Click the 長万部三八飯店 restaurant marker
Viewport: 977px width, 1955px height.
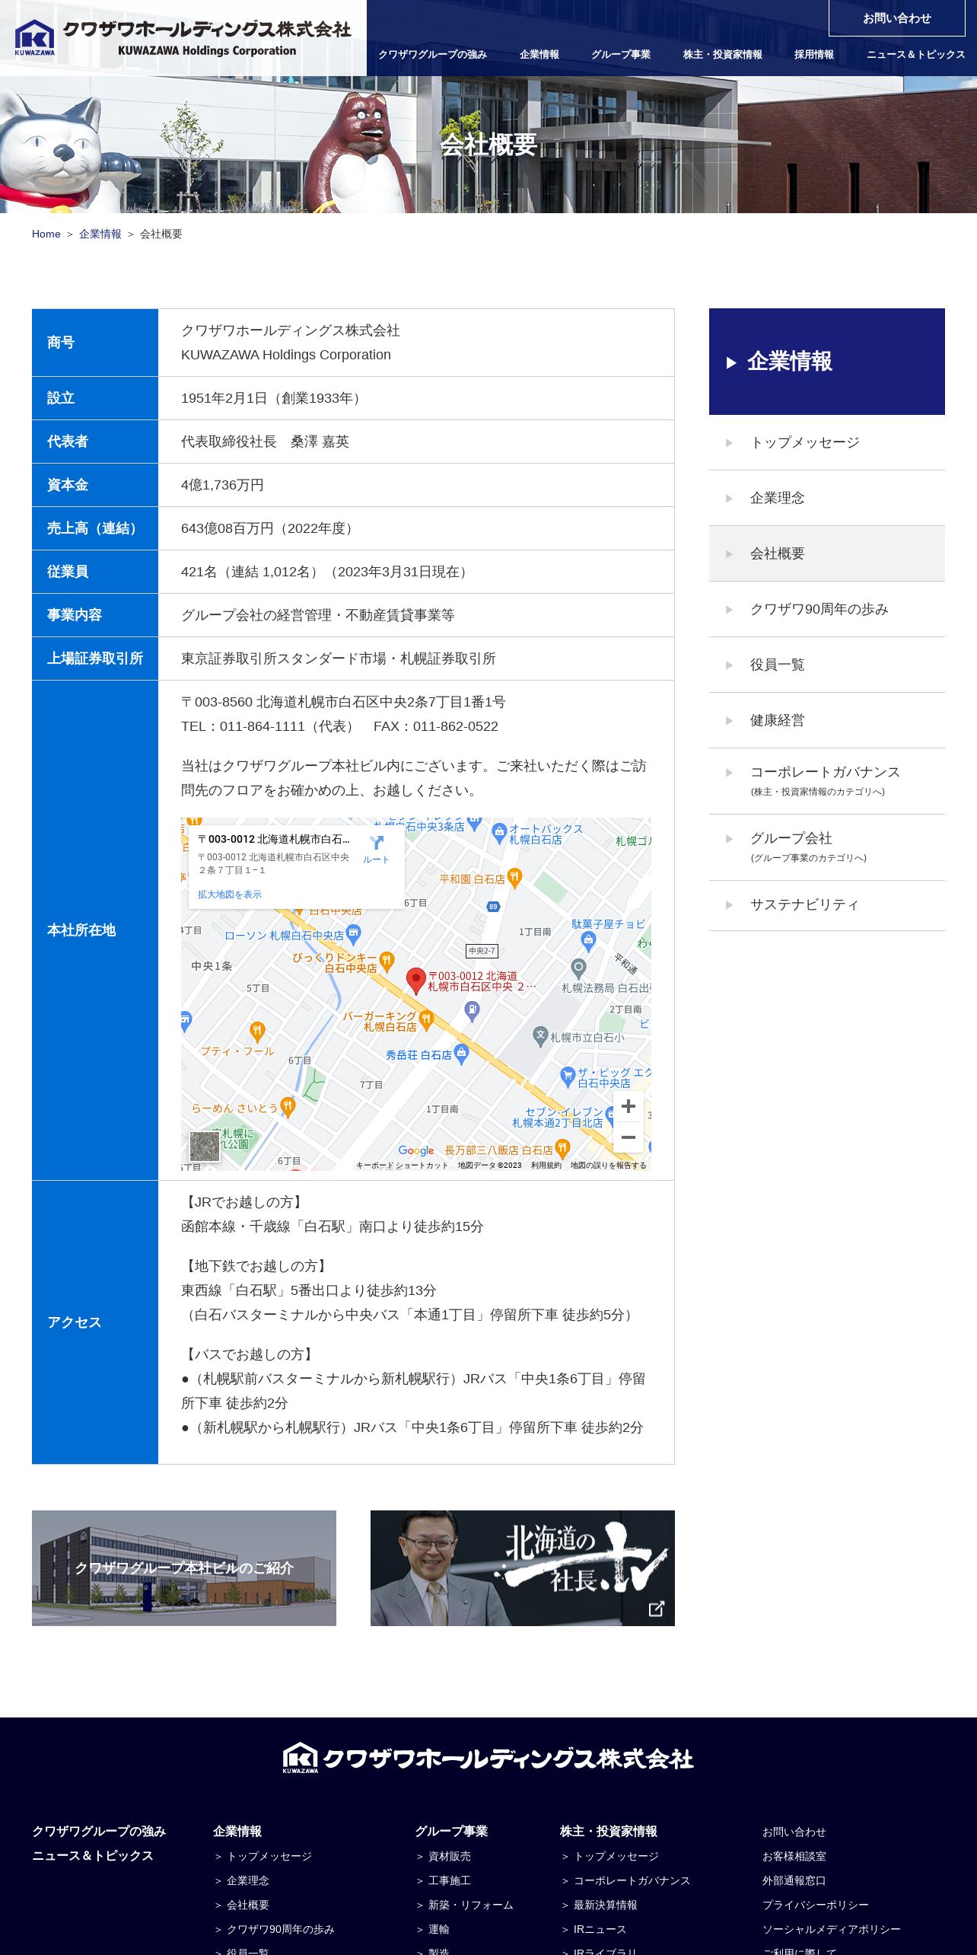562,1148
